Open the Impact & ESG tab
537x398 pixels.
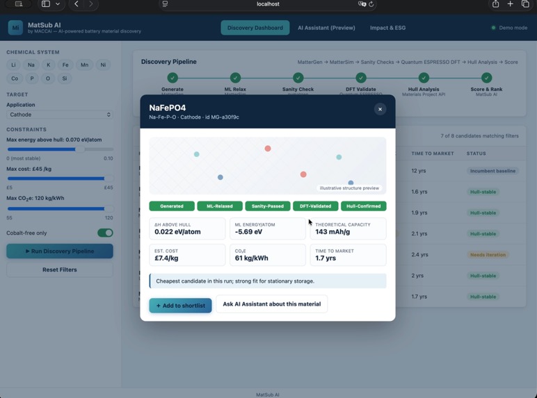pyautogui.click(x=387, y=28)
